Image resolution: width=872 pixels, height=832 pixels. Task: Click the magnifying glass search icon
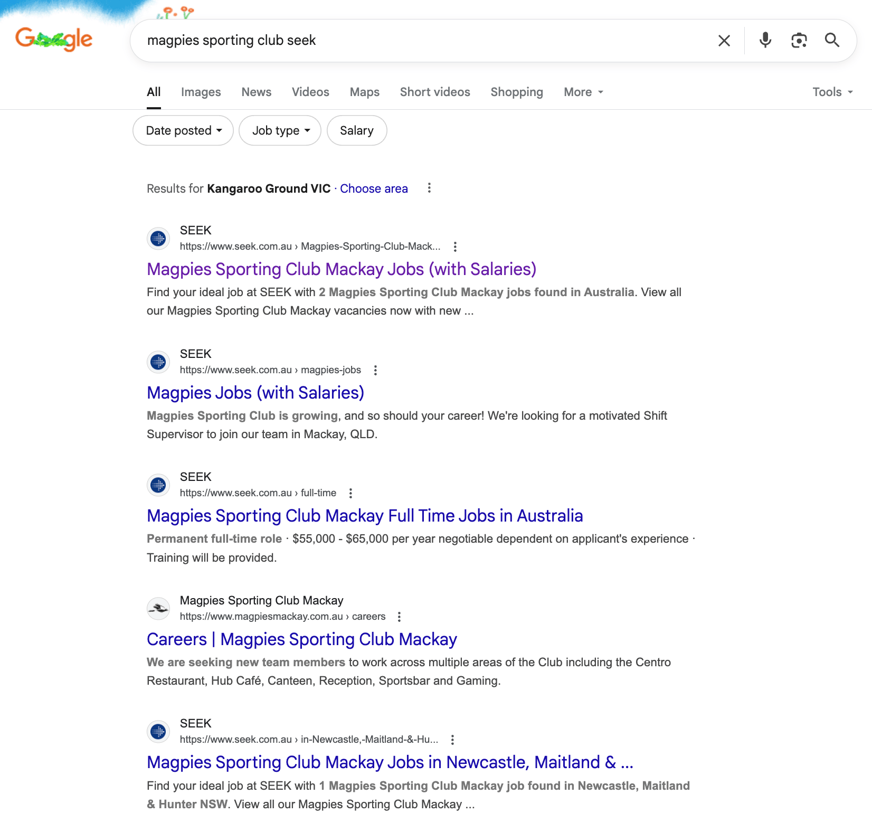coord(832,40)
